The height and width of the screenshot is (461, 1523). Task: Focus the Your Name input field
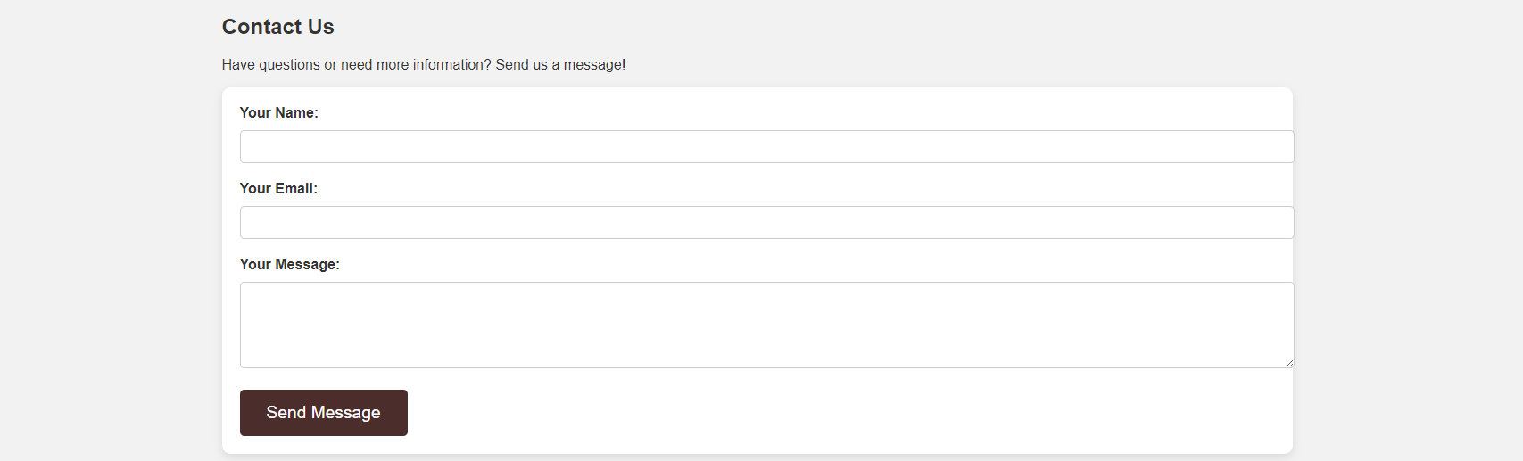coord(766,146)
